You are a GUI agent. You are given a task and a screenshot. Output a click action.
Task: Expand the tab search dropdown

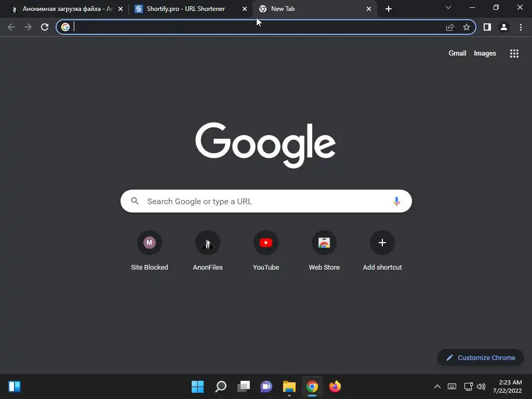[448, 7]
